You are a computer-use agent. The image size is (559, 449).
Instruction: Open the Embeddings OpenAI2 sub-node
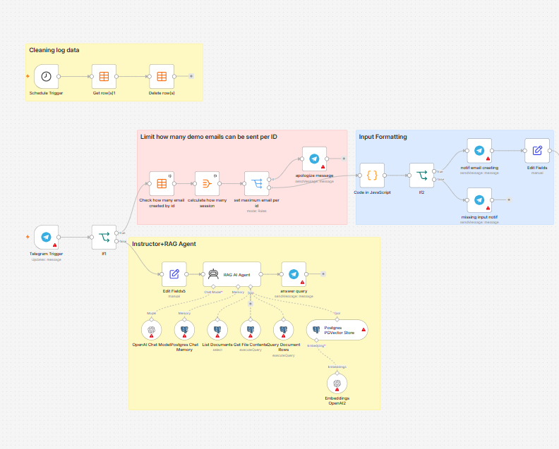tap(337, 383)
